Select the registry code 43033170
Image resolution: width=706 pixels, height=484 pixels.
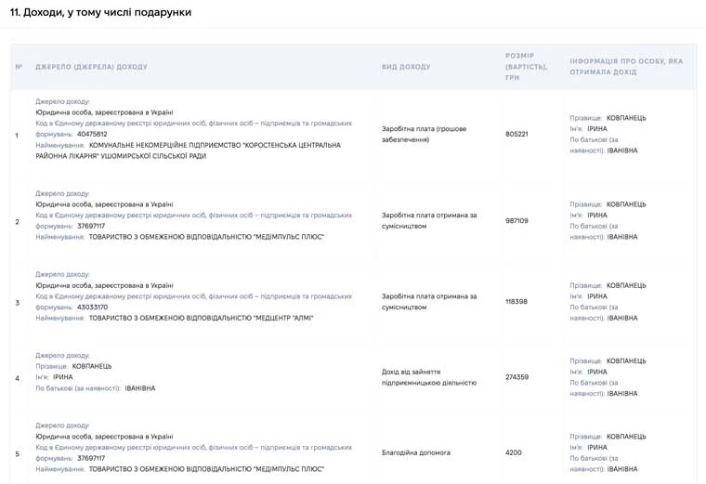pyautogui.click(x=92, y=307)
